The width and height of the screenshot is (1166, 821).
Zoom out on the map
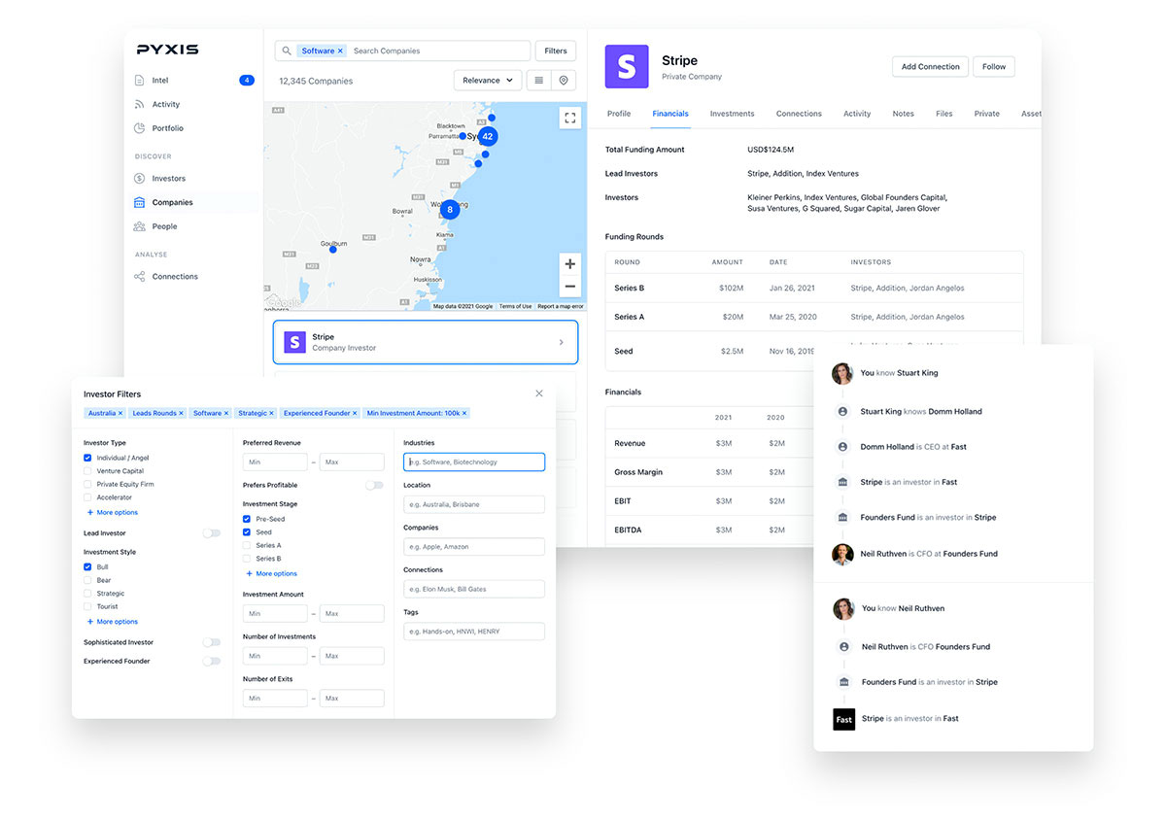(570, 287)
